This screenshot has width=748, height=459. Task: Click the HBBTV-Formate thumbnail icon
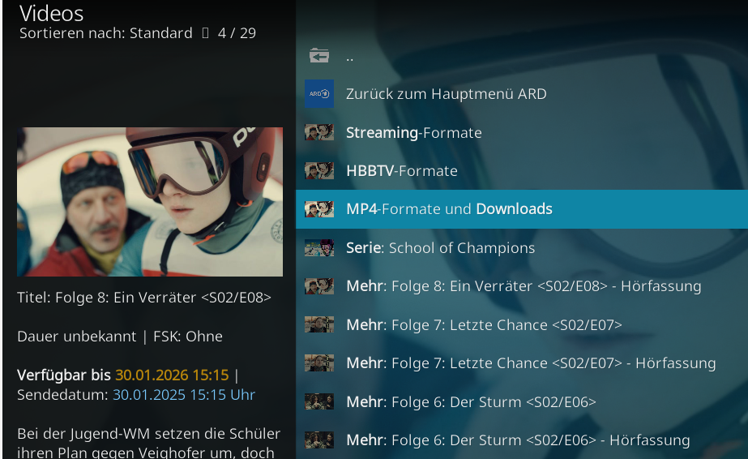click(319, 170)
